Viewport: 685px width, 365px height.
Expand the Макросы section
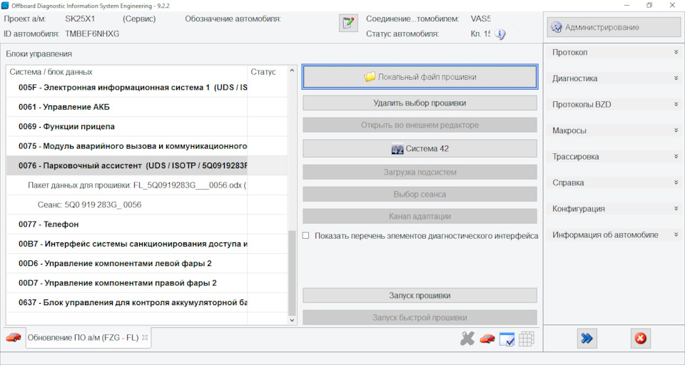(x=614, y=130)
